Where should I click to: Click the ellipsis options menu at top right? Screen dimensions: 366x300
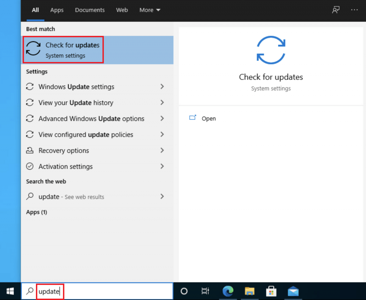click(x=354, y=10)
